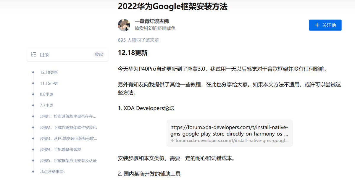Click the 关注他 follow button
This screenshot has width=355, height=182.
point(325,25)
